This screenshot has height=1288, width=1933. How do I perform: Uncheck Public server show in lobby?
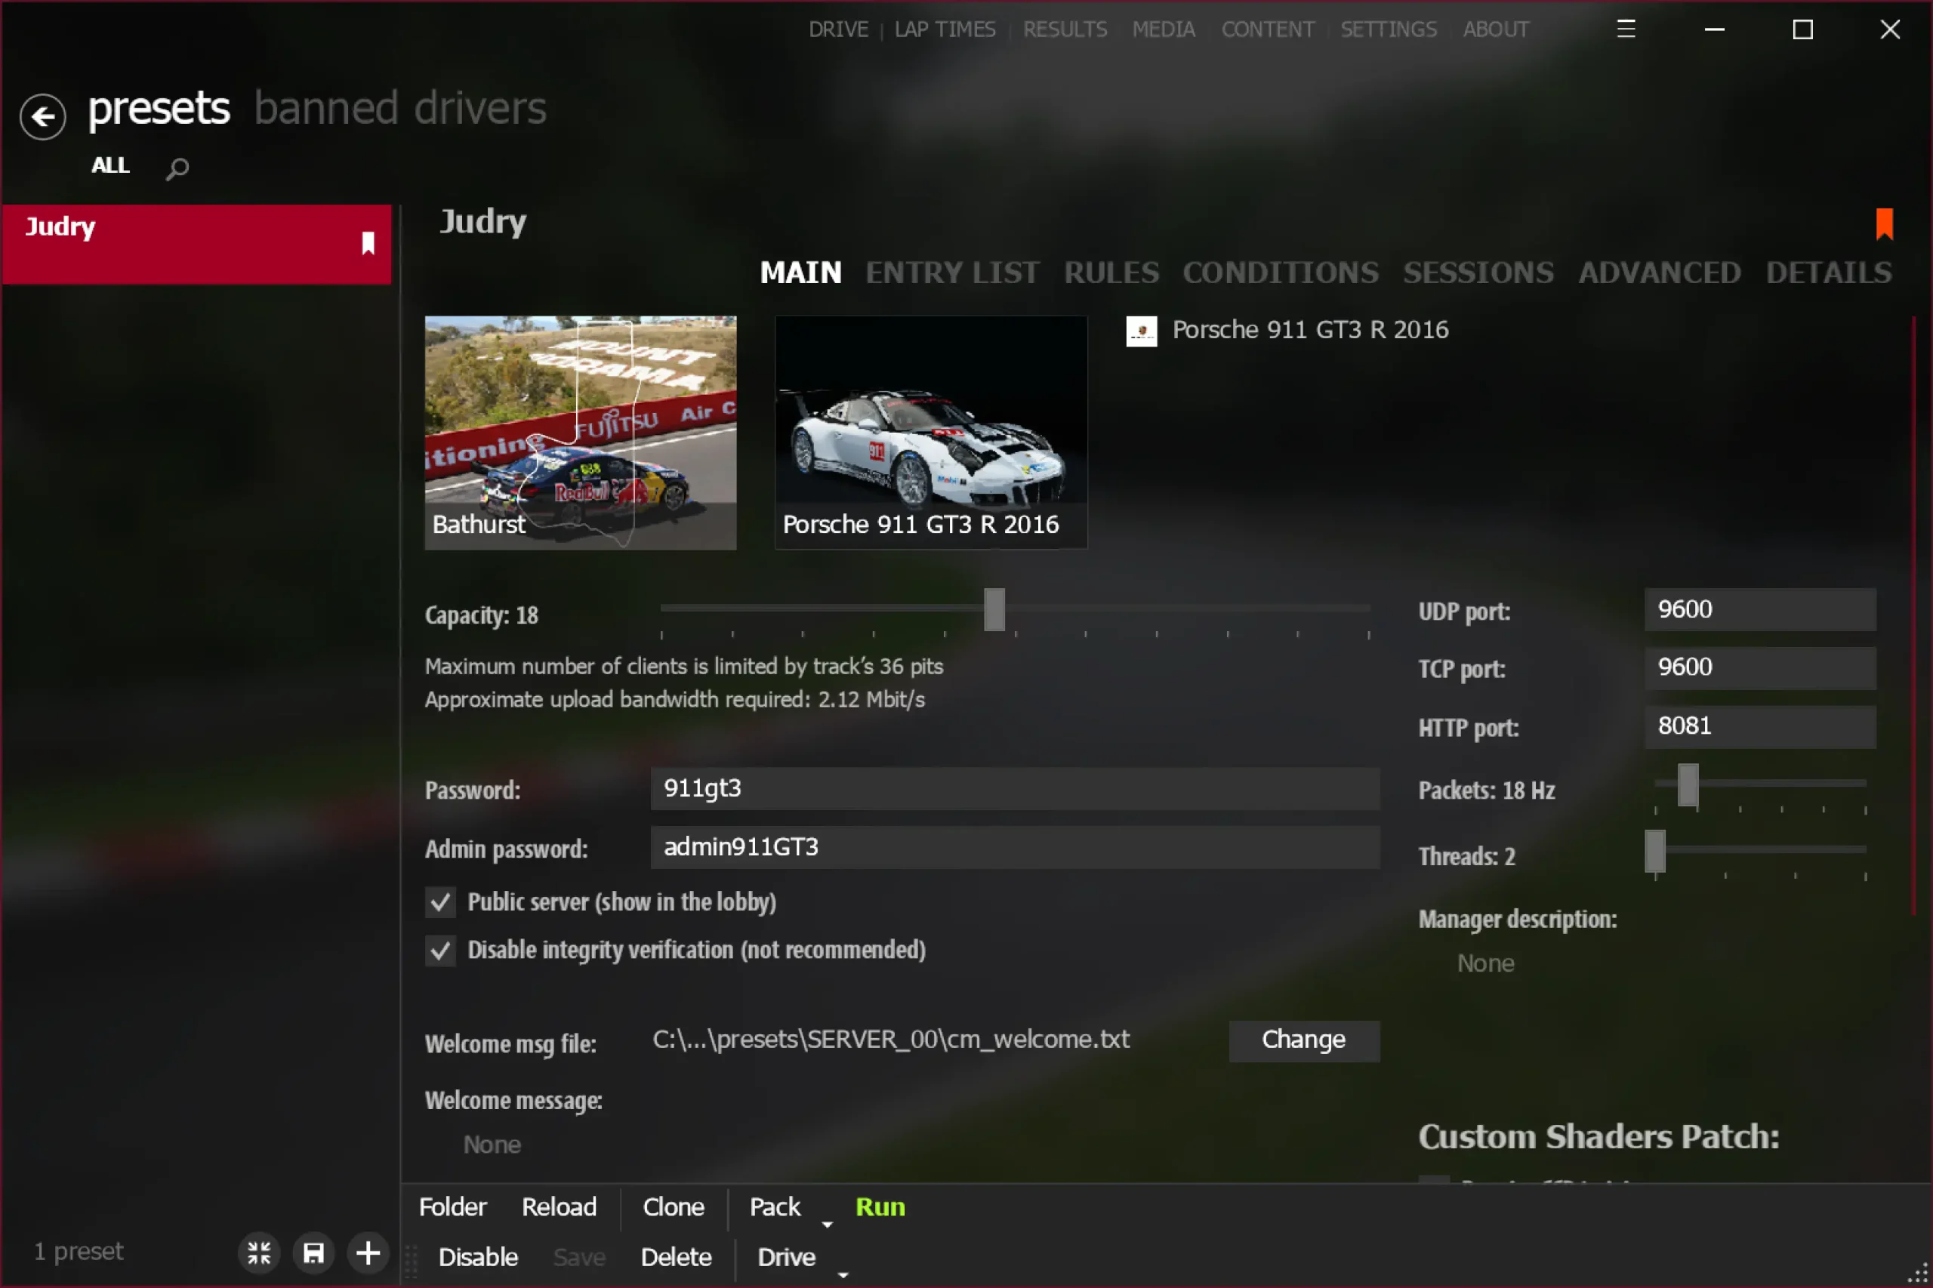[440, 902]
